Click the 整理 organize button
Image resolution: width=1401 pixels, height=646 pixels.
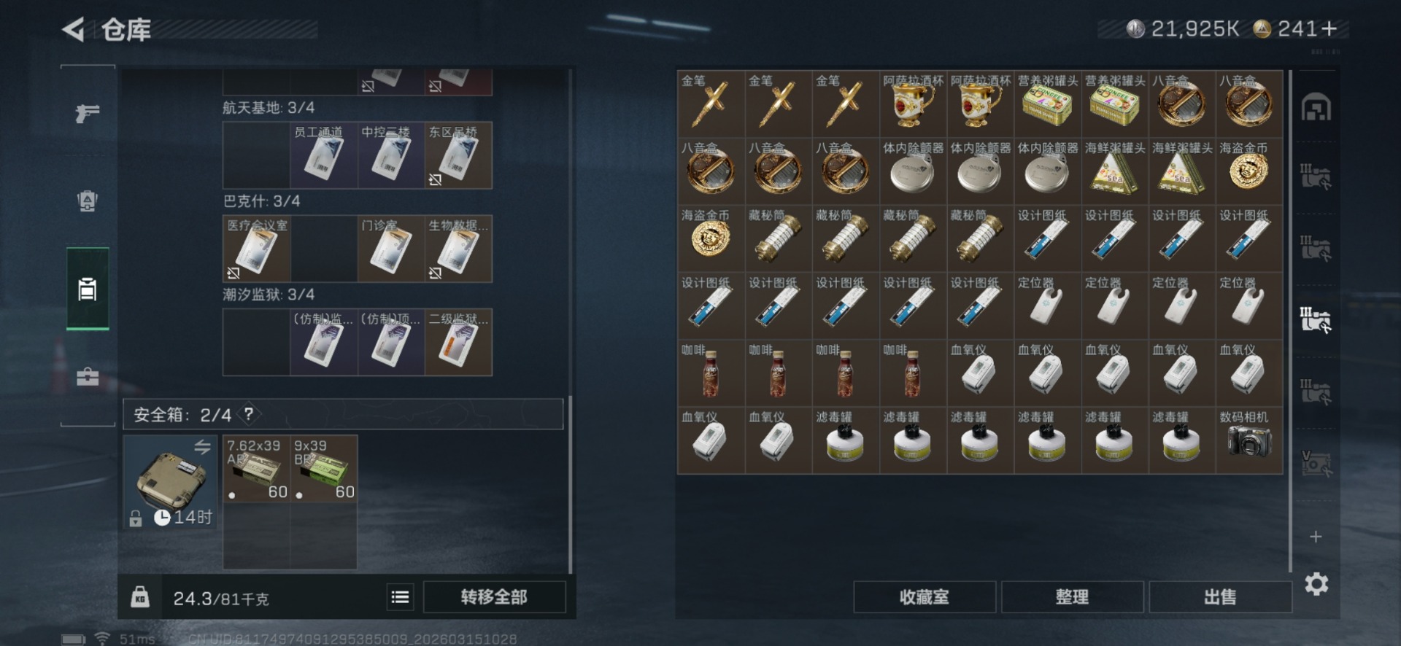1072,597
